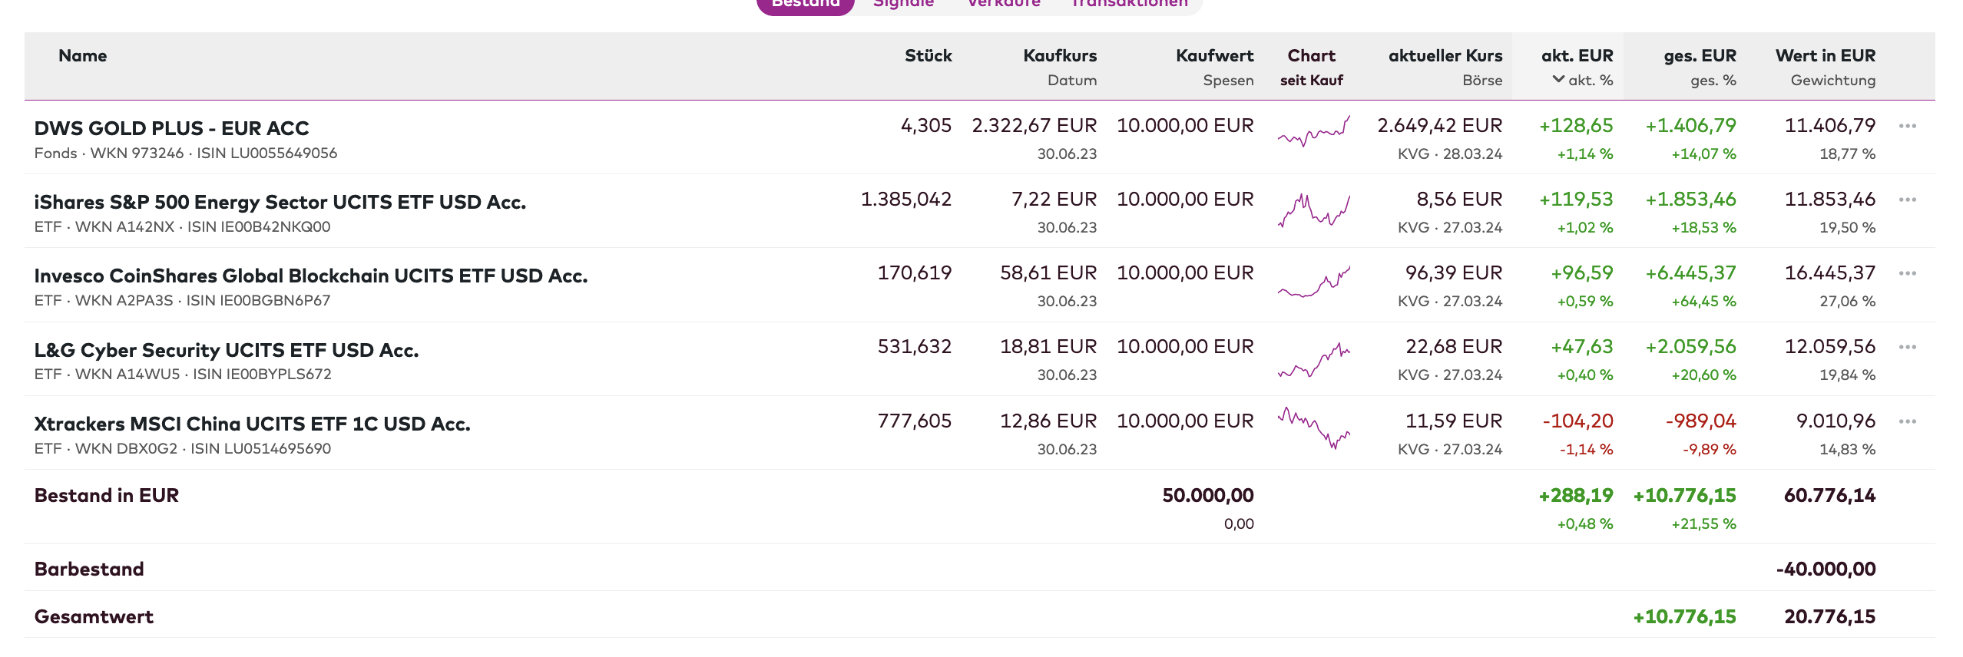
Task: Open three-dot menu for Xtrackers MSCI China
Action: [x=1907, y=421]
